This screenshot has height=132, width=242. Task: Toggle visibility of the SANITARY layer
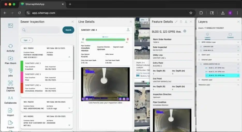coord(238,46)
